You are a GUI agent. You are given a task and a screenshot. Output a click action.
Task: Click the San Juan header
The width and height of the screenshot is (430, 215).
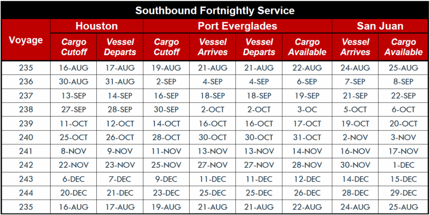click(380, 26)
